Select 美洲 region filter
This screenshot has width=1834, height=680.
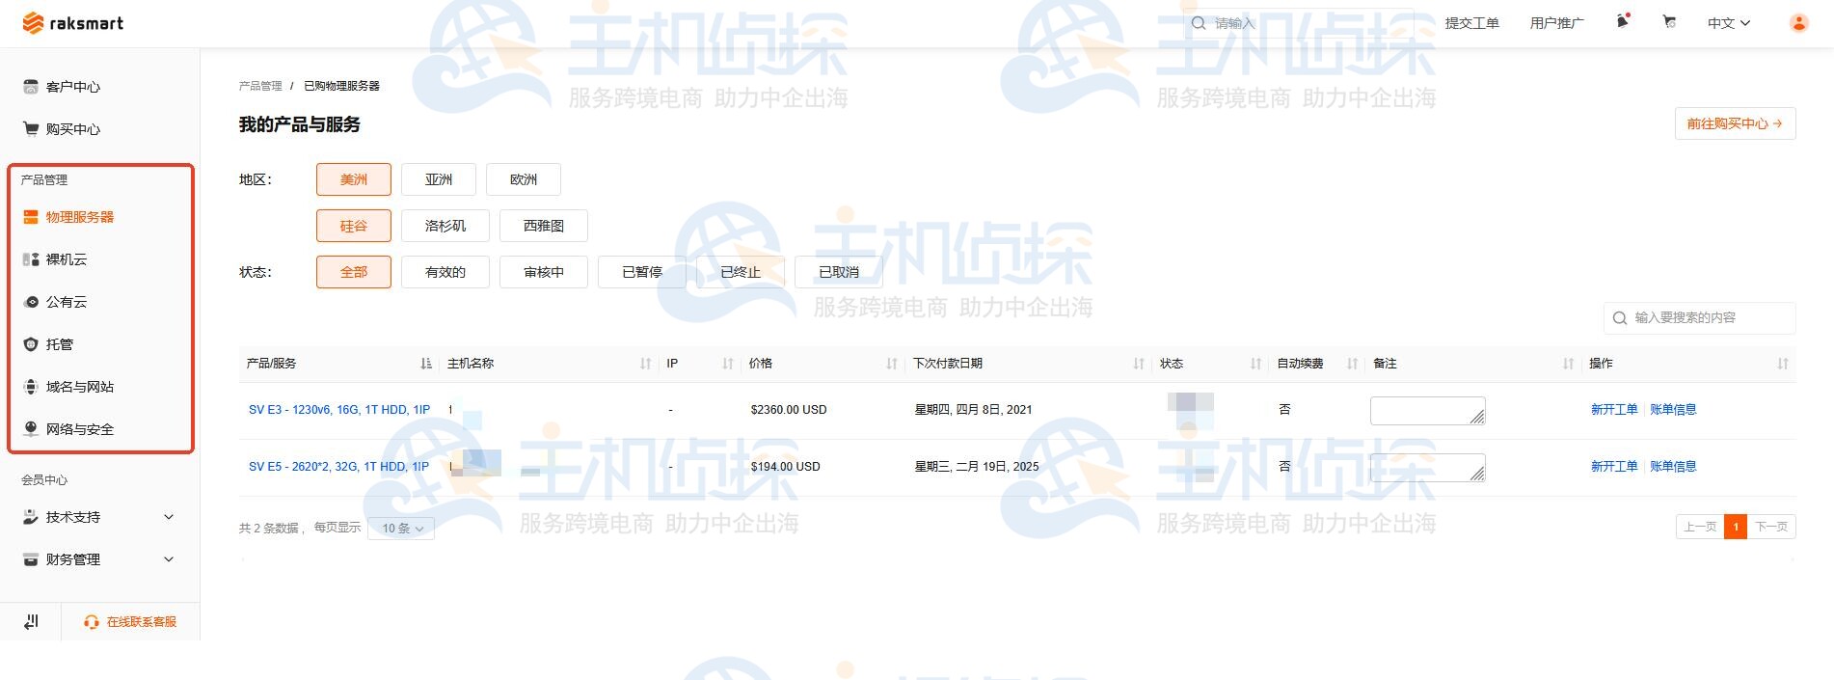click(x=354, y=179)
